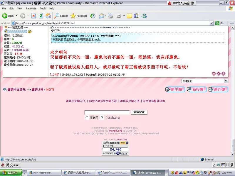Click the Print toolbar icon

(x=110, y=16)
